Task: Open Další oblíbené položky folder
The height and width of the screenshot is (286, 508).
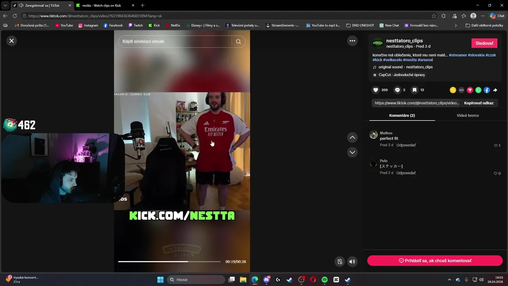Action: [485, 25]
